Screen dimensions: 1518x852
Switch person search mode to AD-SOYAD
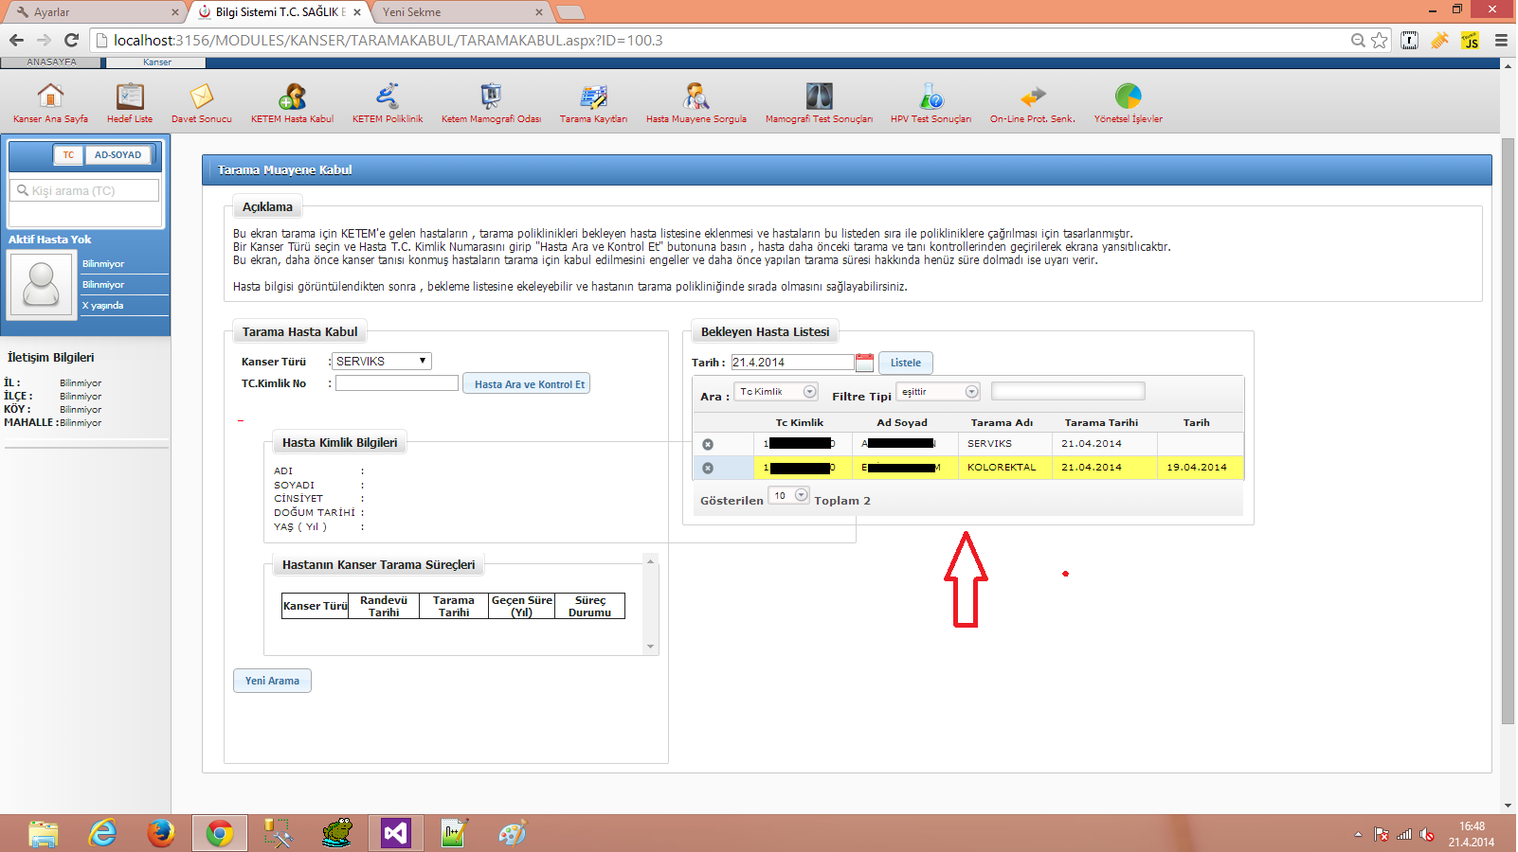pos(117,155)
